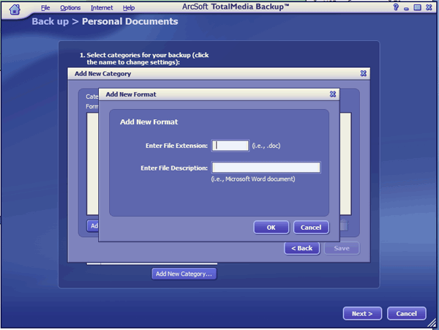Image resolution: width=439 pixels, height=330 pixels.
Task: Cancel the Add New Format dialog
Action: (x=311, y=228)
